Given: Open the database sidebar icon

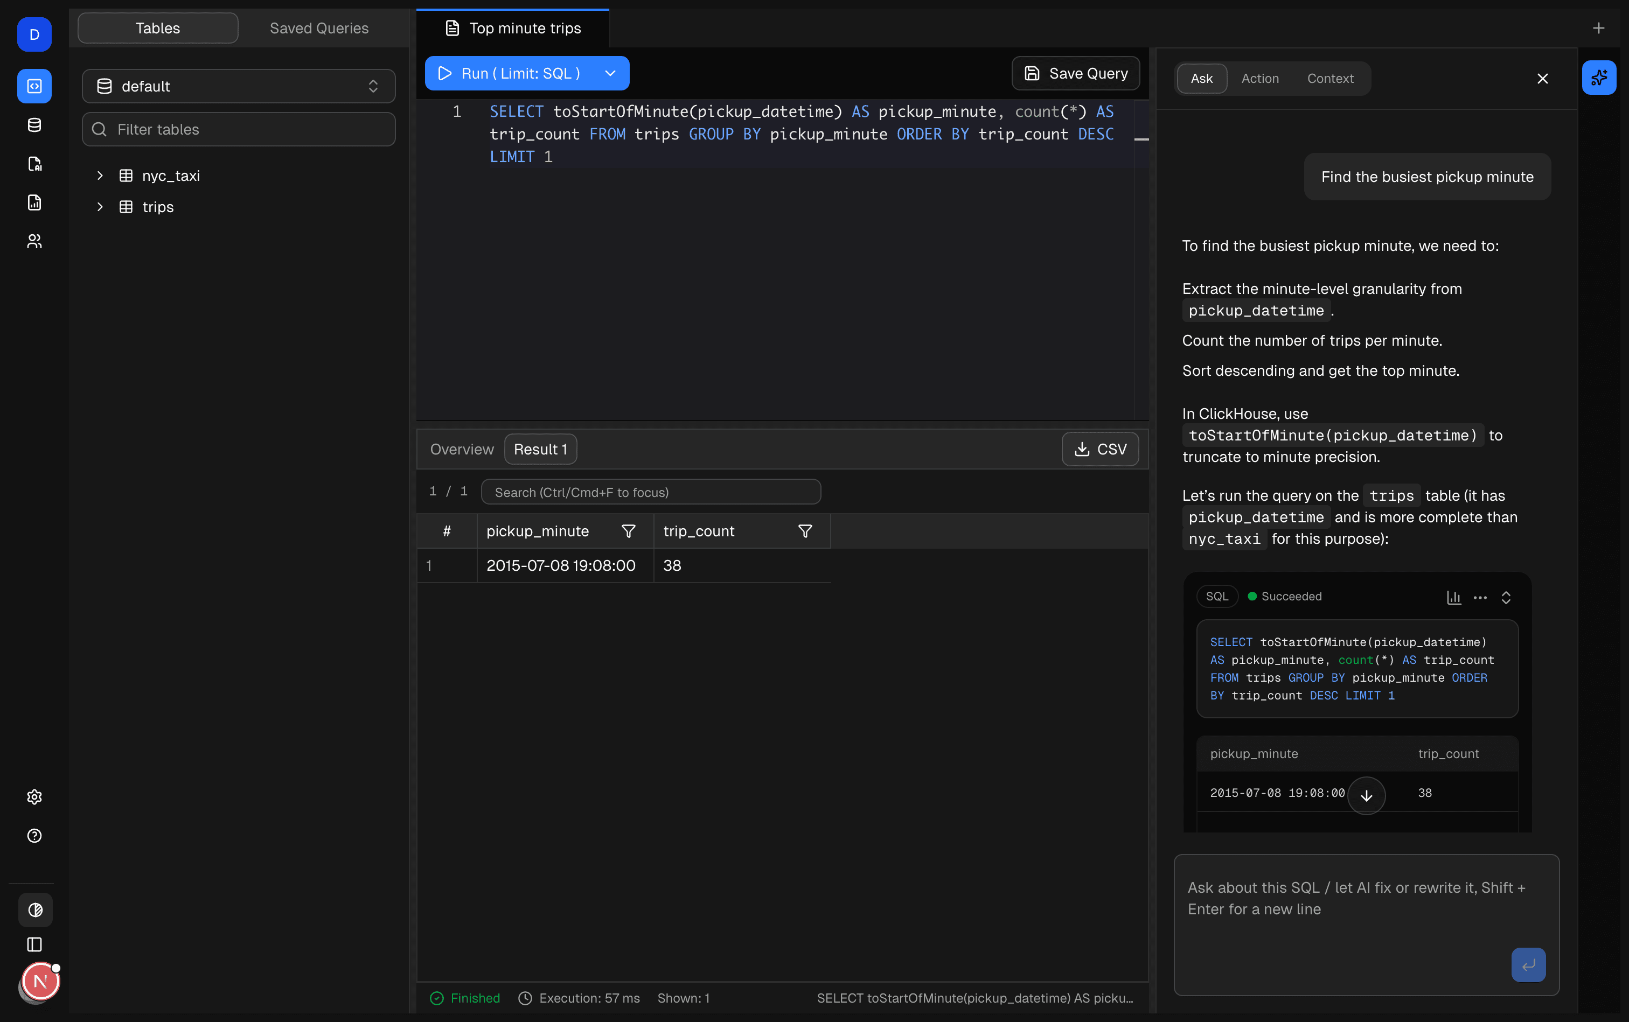Looking at the screenshot, I should click(x=34, y=125).
